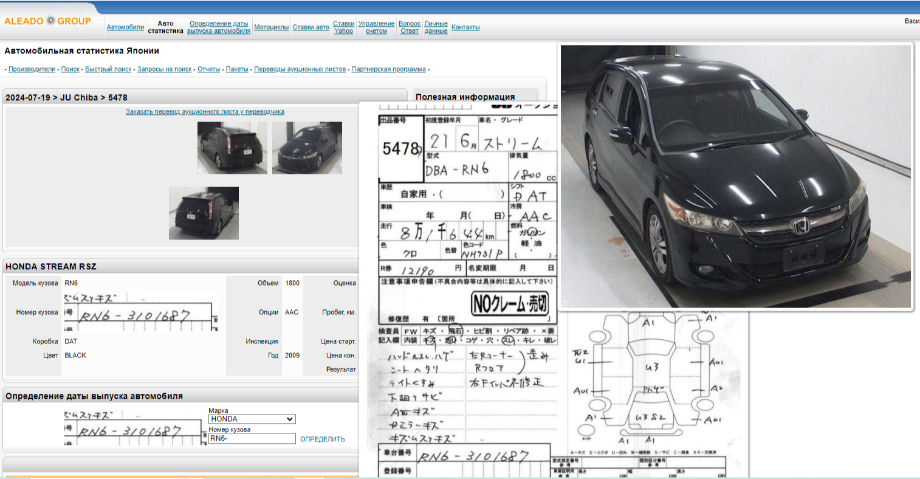Open the Вопрос Ответ page
The image size is (920, 479).
point(410,27)
